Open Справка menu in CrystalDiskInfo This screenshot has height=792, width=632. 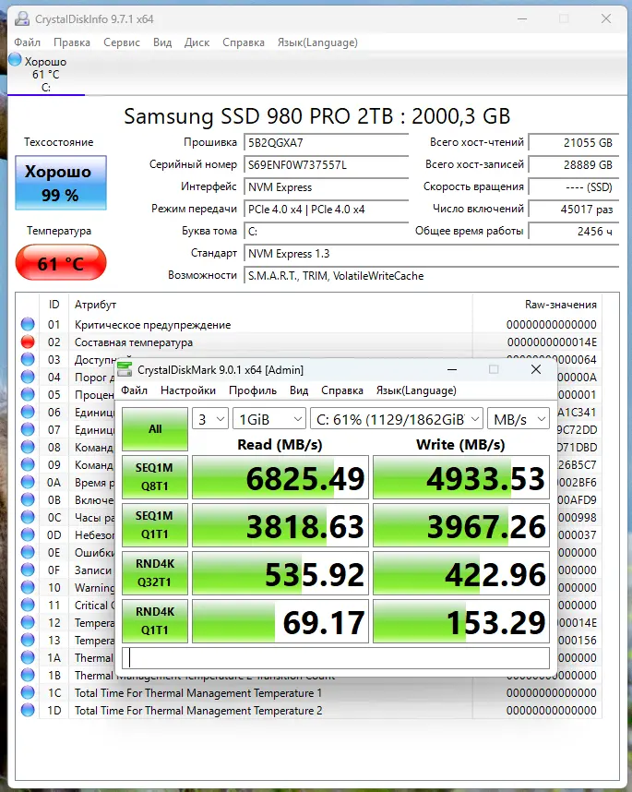point(244,42)
